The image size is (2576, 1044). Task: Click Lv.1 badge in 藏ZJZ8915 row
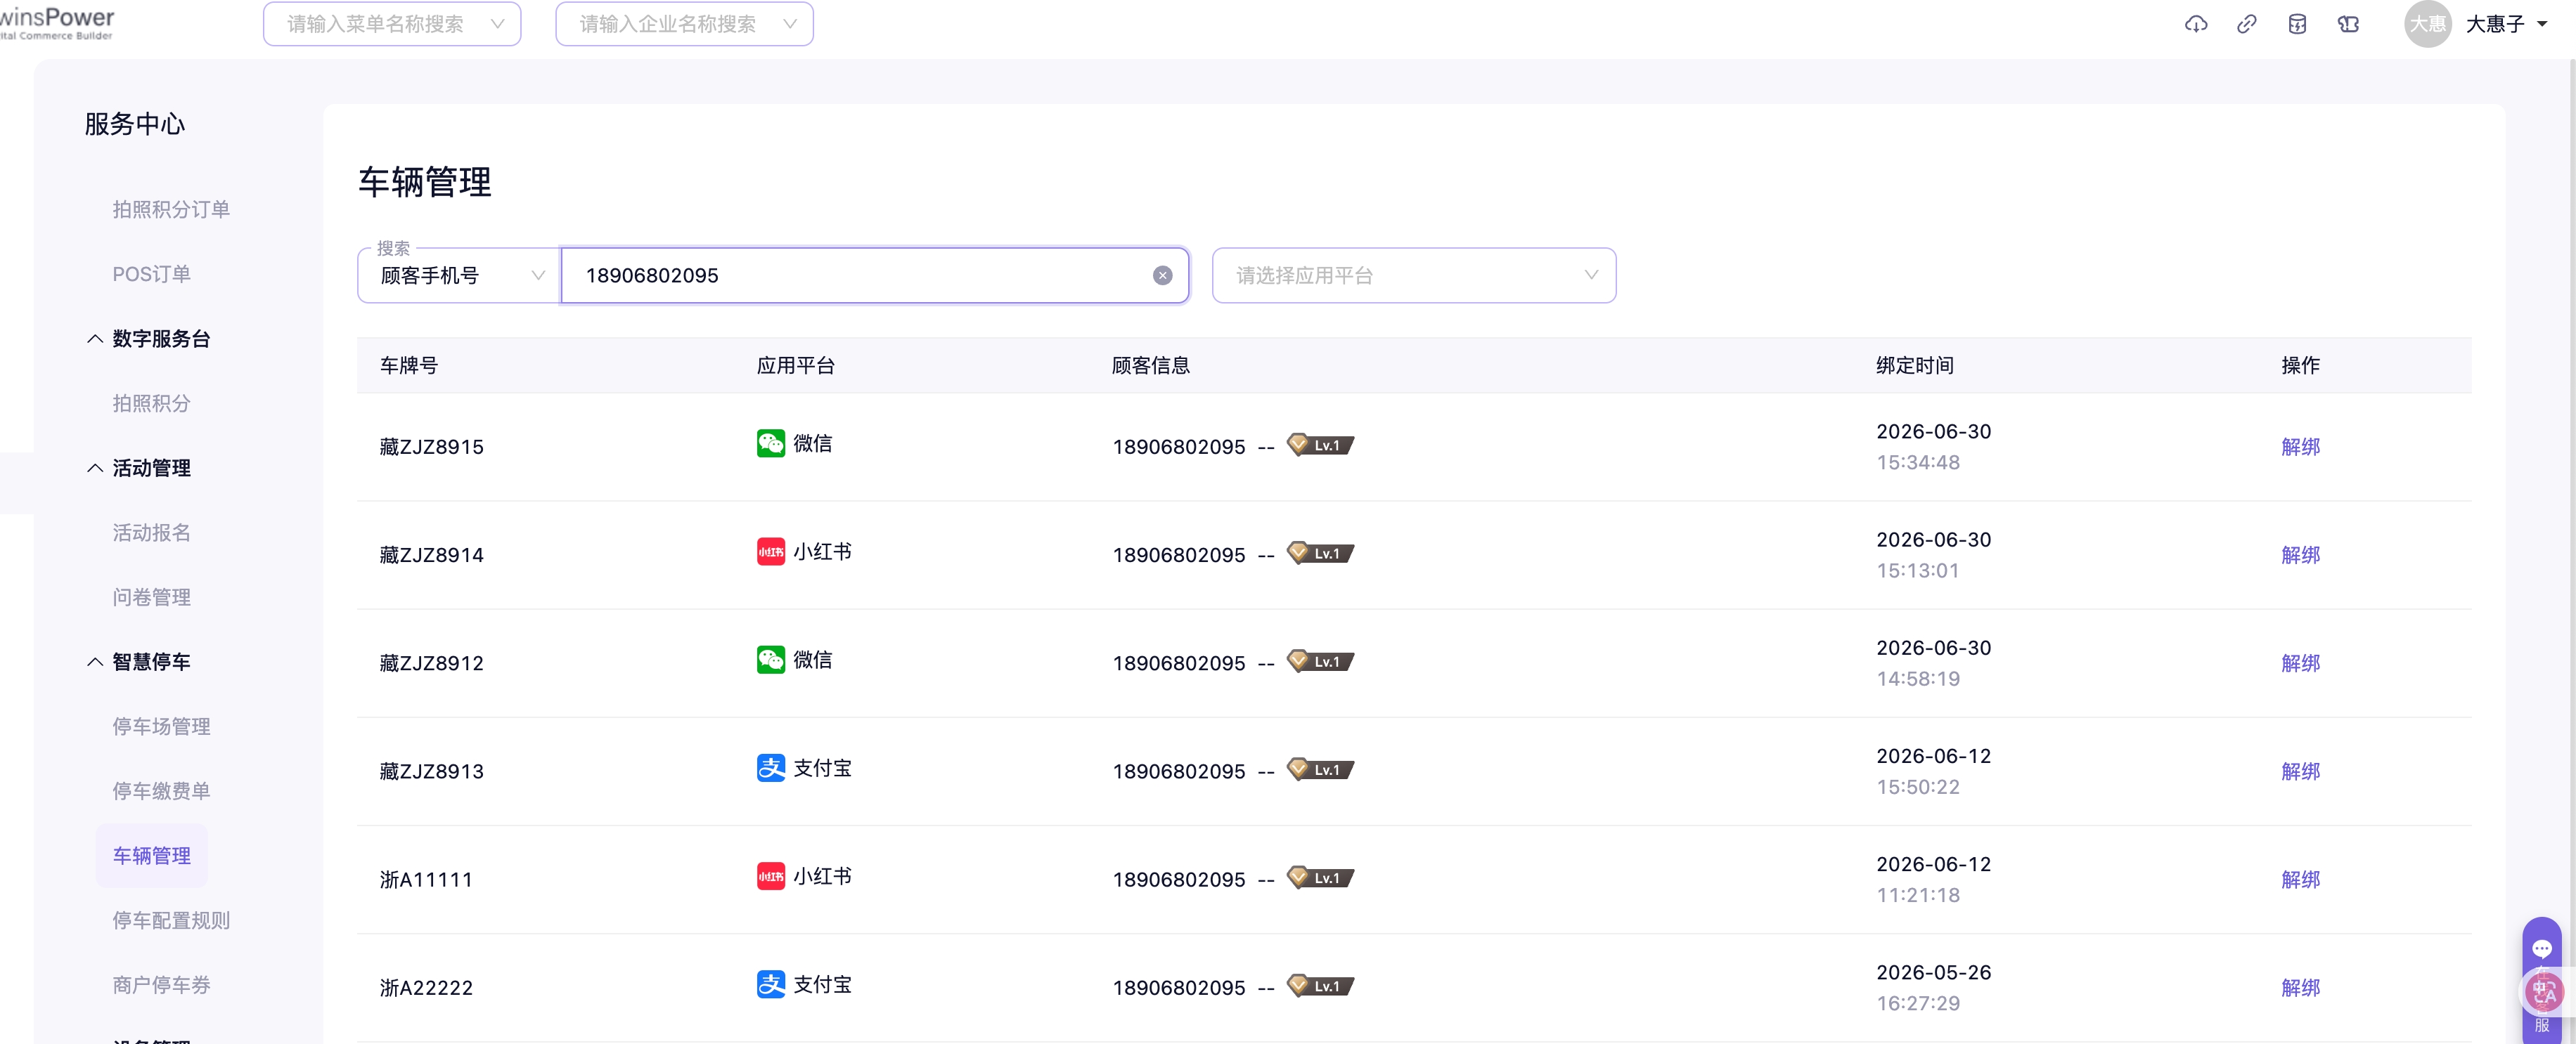click(1320, 445)
